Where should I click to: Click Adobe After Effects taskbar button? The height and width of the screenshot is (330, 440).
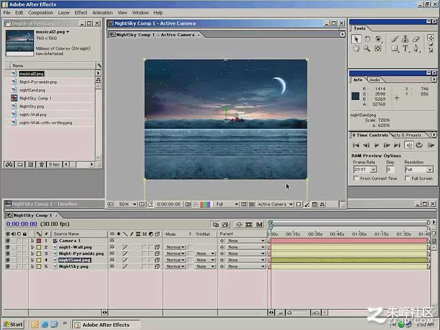click(x=106, y=325)
